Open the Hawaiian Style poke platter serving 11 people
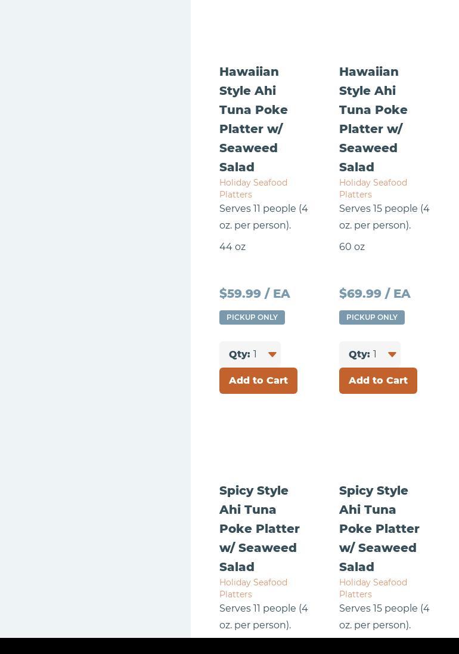This screenshot has width=459, height=654. point(253,119)
